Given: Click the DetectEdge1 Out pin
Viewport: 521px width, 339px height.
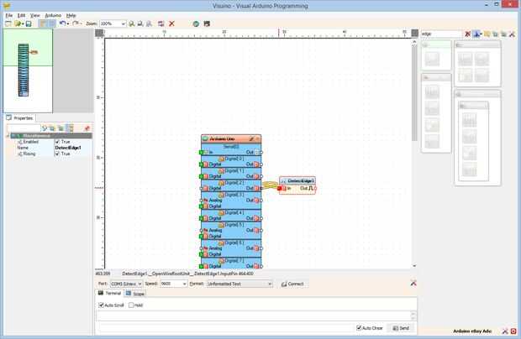Looking at the screenshot, I should coord(314,189).
